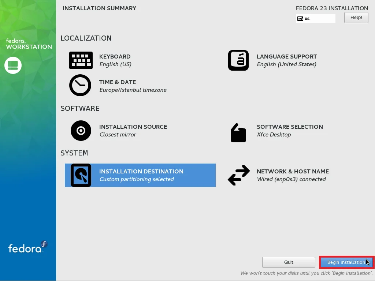Select the INSTALLATION SOURCE label
375x281 pixels.
click(x=133, y=127)
